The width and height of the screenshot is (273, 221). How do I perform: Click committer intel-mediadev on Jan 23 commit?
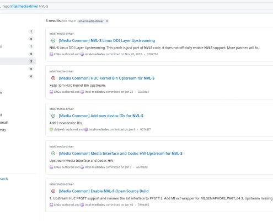(x=95, y=92)
